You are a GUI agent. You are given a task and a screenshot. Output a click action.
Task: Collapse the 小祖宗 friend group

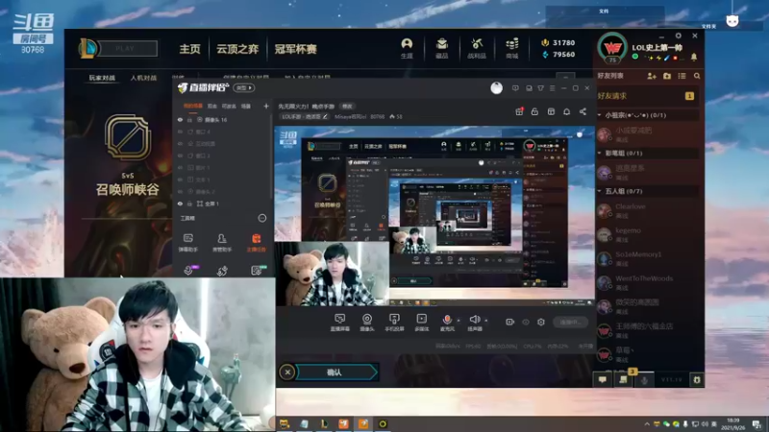coord(600,115)
